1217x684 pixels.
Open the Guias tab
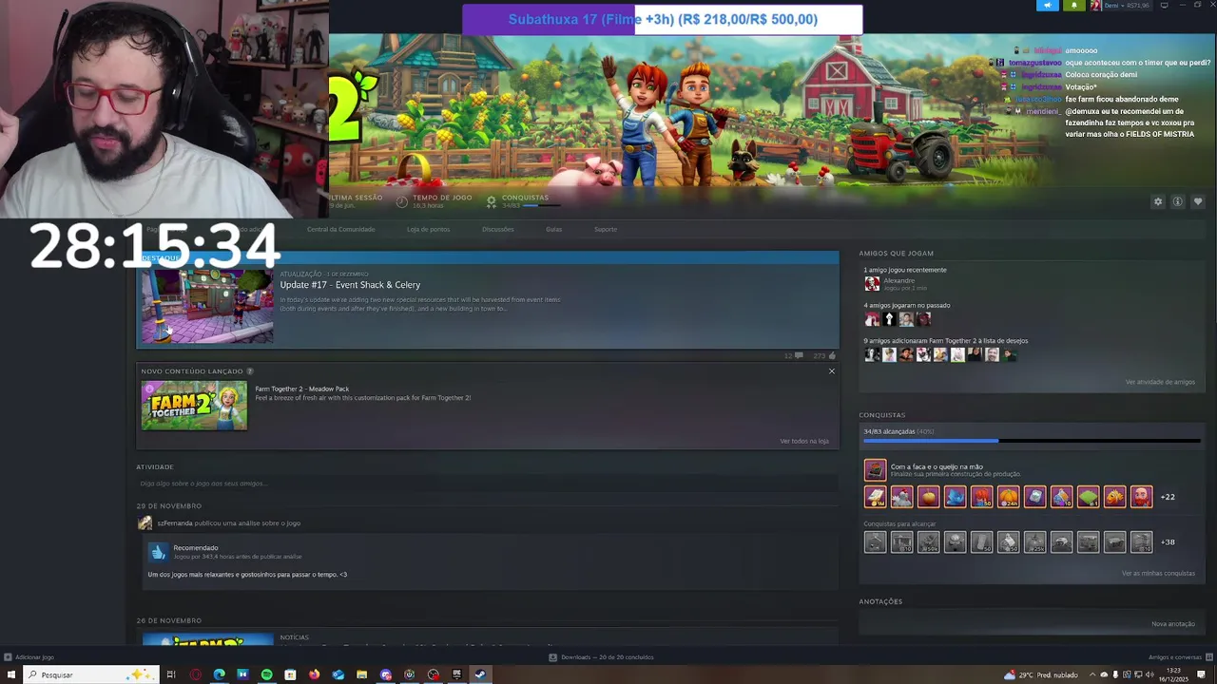point(553,229)
